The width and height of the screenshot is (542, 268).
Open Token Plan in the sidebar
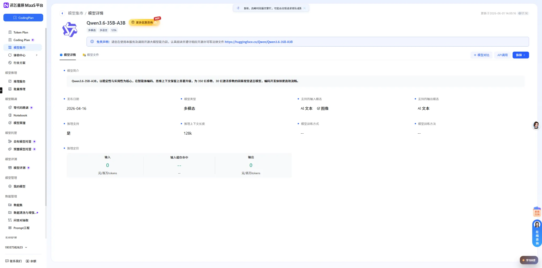[x=21, y=32]
